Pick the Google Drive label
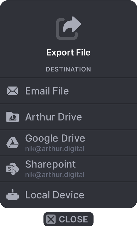Image resolution: width=137 pixels, height=226 pixels. coord(55,138)
